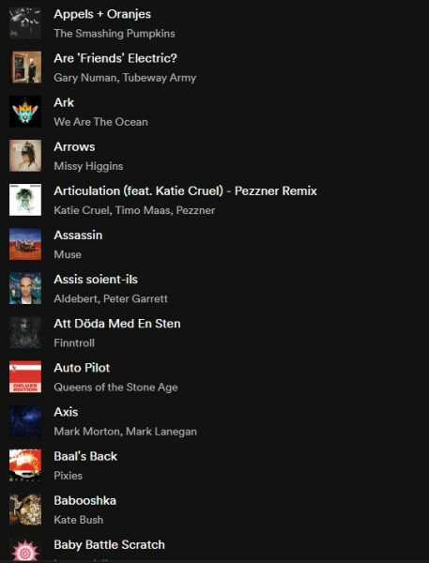429x563 pixels.
Task: Open Kate Bush artist link
Action: [x=78, y=520]
